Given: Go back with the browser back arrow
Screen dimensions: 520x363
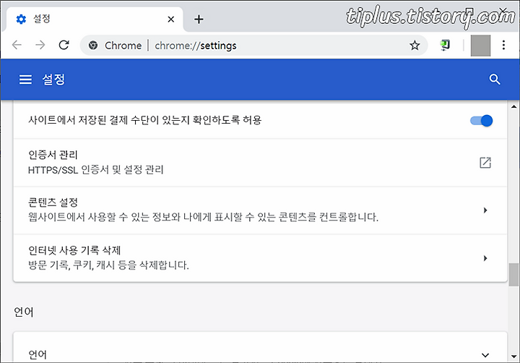Looking at the screenshot, I should click(x=17, y=45).
